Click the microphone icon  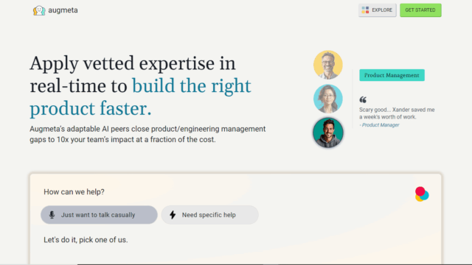tap(52, 215)
